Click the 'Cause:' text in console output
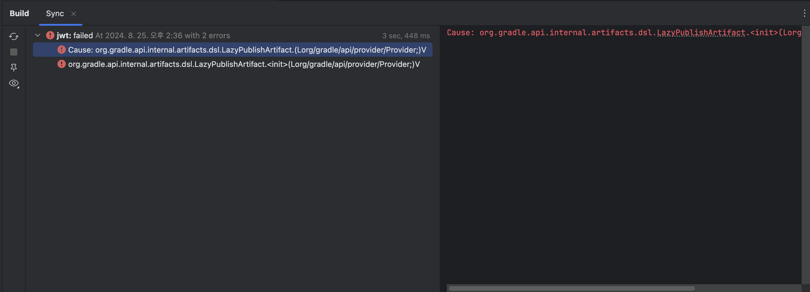The image size is (810, 292). [461, 33]
